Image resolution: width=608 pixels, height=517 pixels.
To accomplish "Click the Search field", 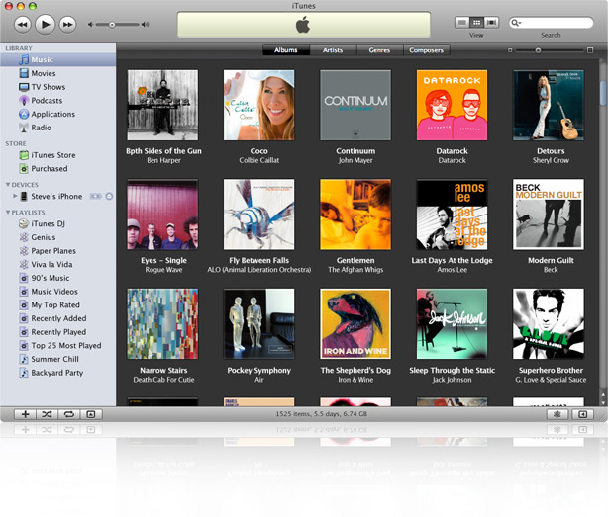I will (x=551, y=23).
